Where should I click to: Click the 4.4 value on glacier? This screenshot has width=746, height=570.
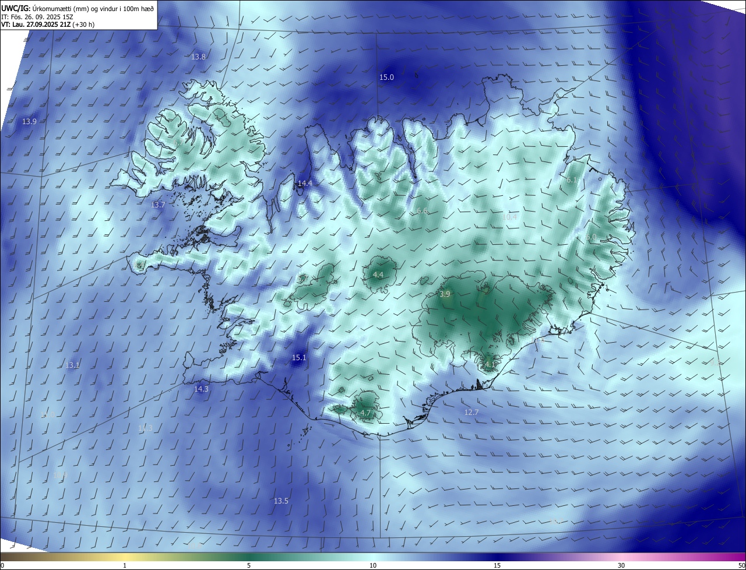[x=378, y=275]
